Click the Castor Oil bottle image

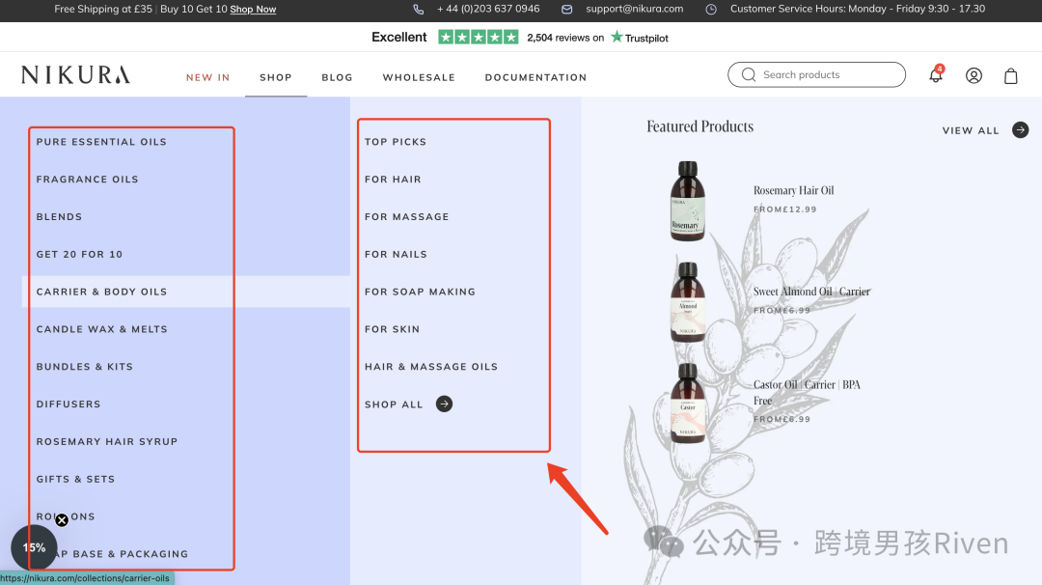(688, 404)
